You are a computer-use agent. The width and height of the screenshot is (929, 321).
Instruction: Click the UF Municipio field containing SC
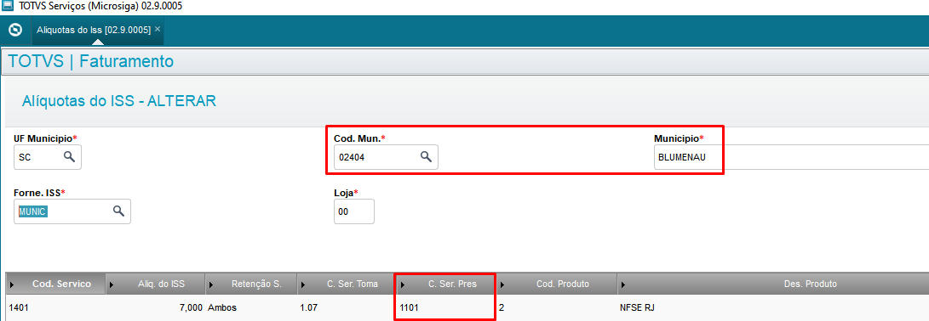[x=48, y=157]
